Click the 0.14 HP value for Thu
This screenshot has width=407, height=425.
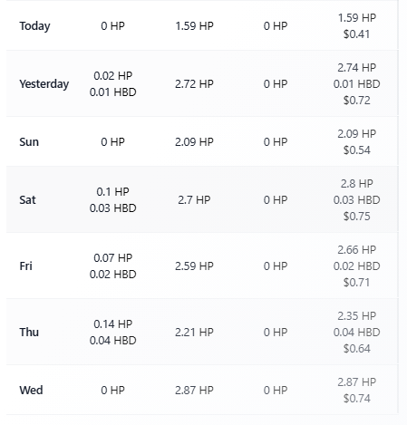click(x=113, y=324)
